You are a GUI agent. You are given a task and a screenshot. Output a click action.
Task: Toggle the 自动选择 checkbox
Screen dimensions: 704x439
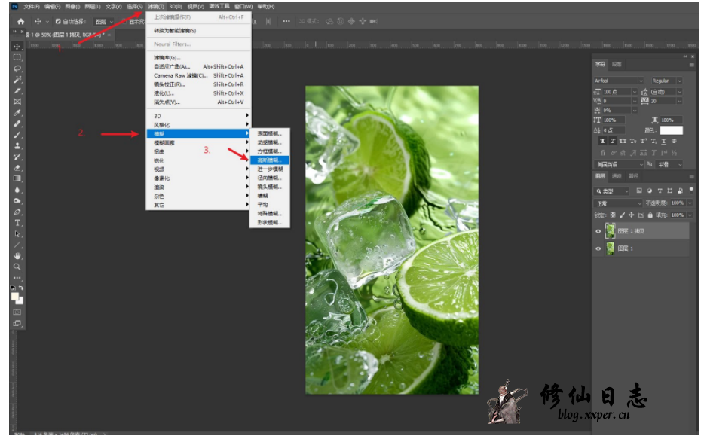pyautogui.click(x=57, y=21)
